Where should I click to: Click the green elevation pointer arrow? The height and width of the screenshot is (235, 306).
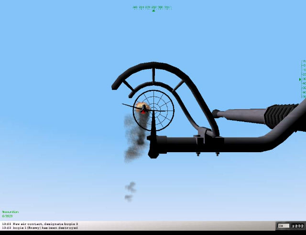(x=300, y=79)
